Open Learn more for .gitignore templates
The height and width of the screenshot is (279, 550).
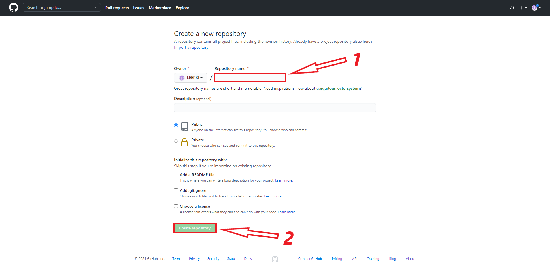[273, 197]
